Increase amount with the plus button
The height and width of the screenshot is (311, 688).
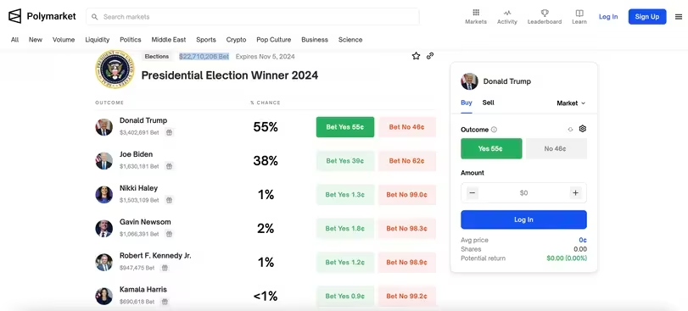pos(575,192)
